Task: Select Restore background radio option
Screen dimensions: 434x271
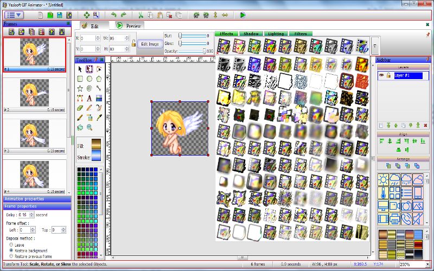Action: [x=11, y=250]
